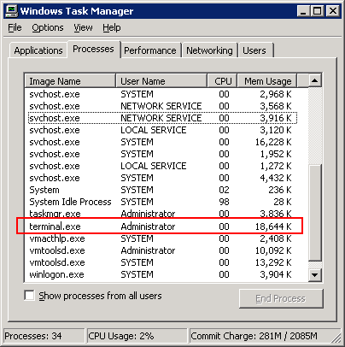The height and width of the screenshot is (347, 345).
Task: Click the scrollbar up arrow
Action: tap(314, 80)
